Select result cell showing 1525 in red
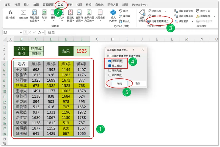The width and height of the screenshot is (220, 147). 81,51
